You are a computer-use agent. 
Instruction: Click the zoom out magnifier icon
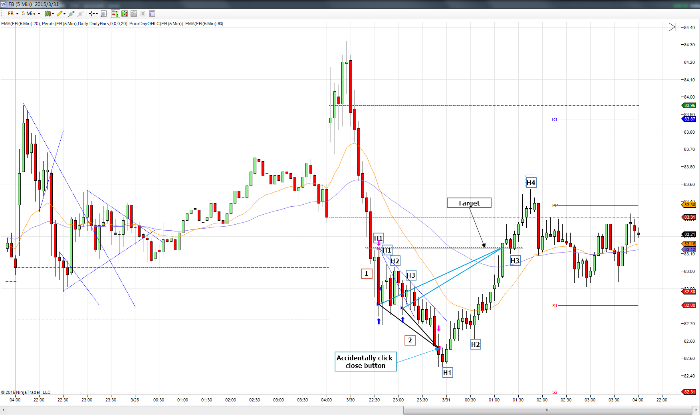click(x=81, y=14)
